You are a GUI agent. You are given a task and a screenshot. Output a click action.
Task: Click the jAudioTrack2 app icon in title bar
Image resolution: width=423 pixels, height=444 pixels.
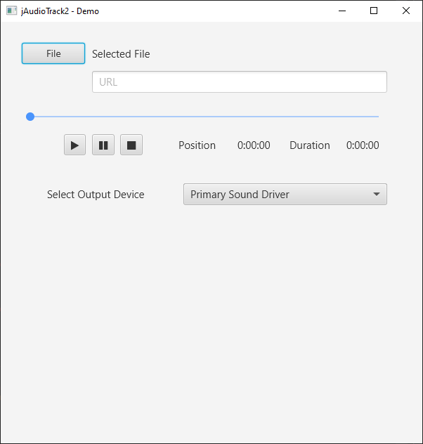pos(11,11)
